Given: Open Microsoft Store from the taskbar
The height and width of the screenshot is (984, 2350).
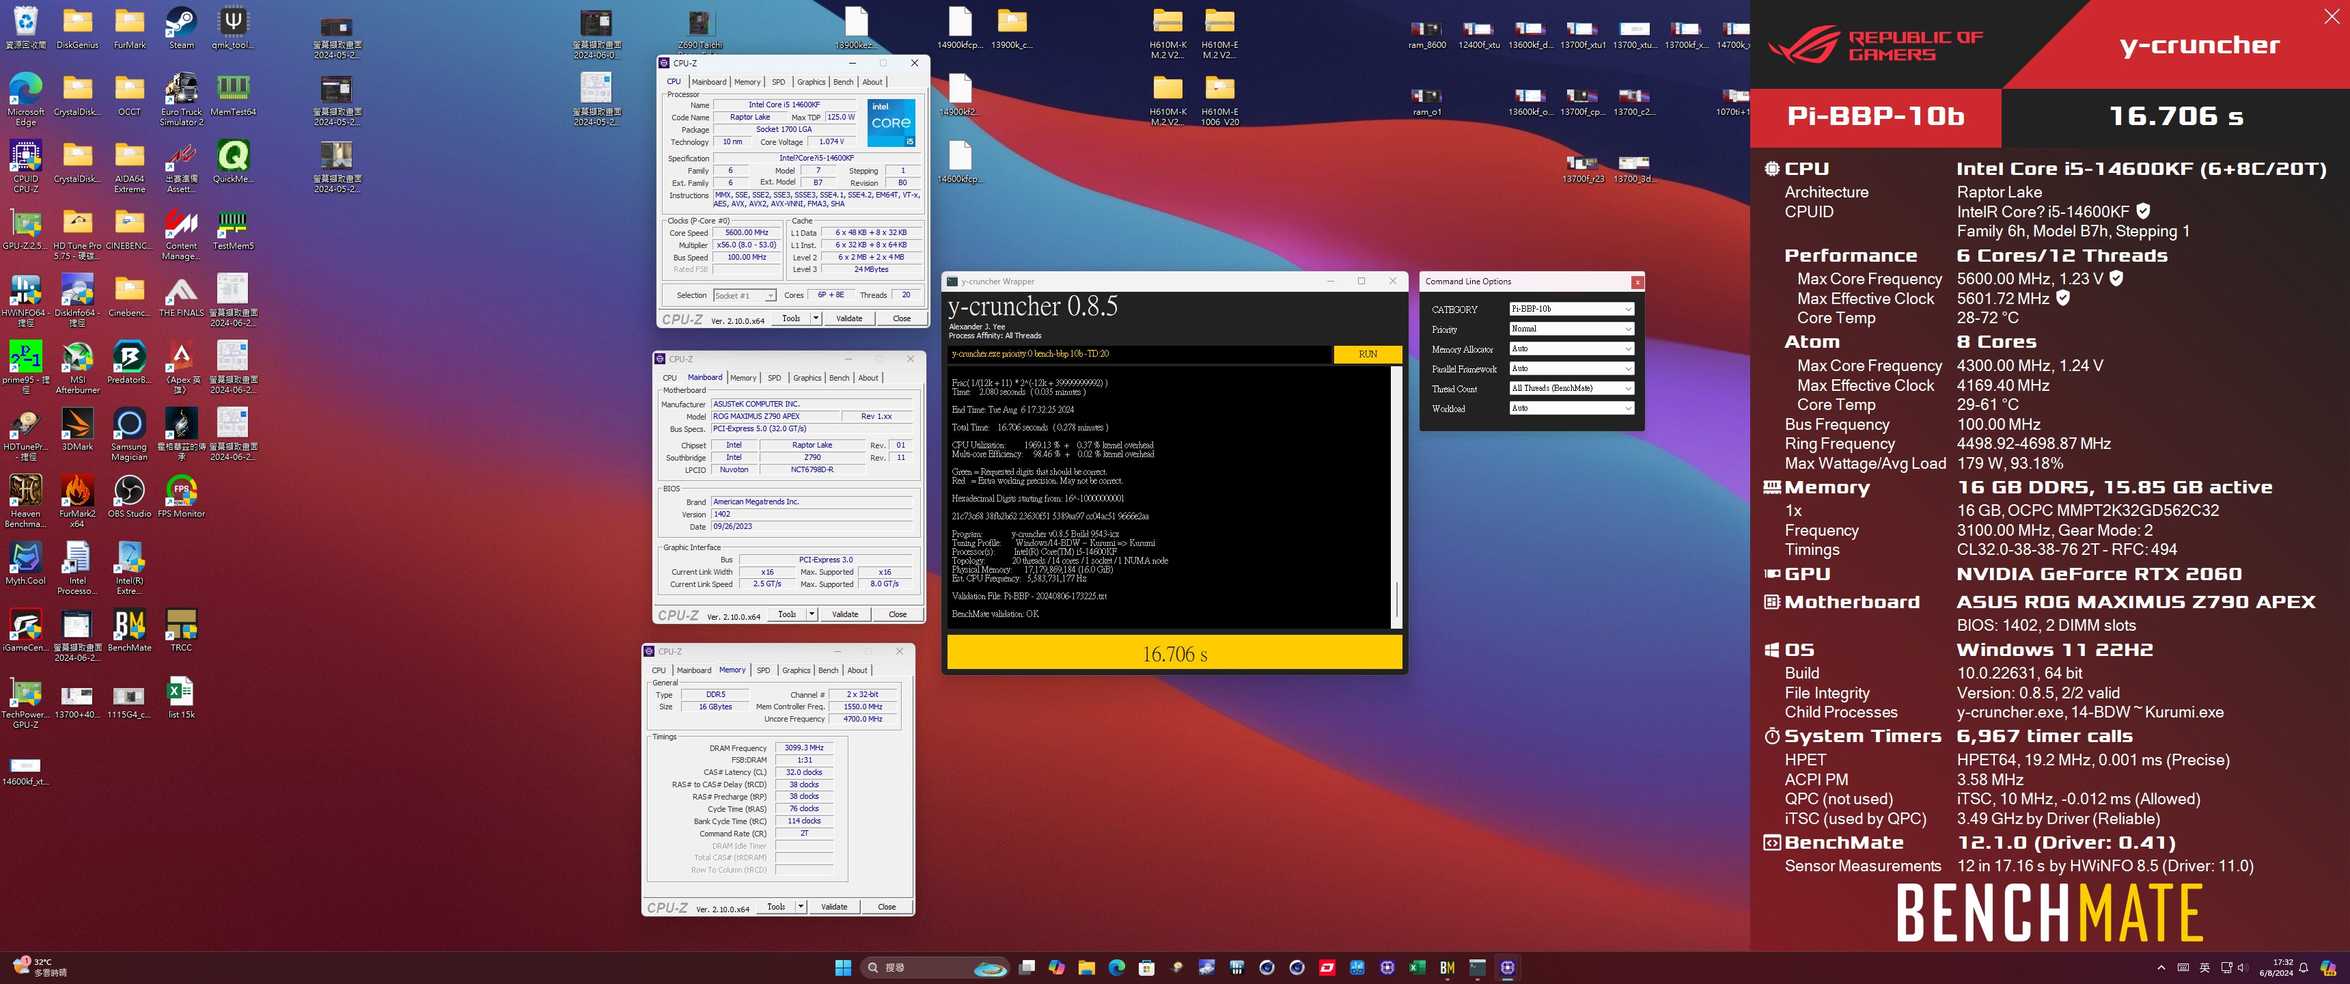Looking at the screenshot, I should [1146, 968].
